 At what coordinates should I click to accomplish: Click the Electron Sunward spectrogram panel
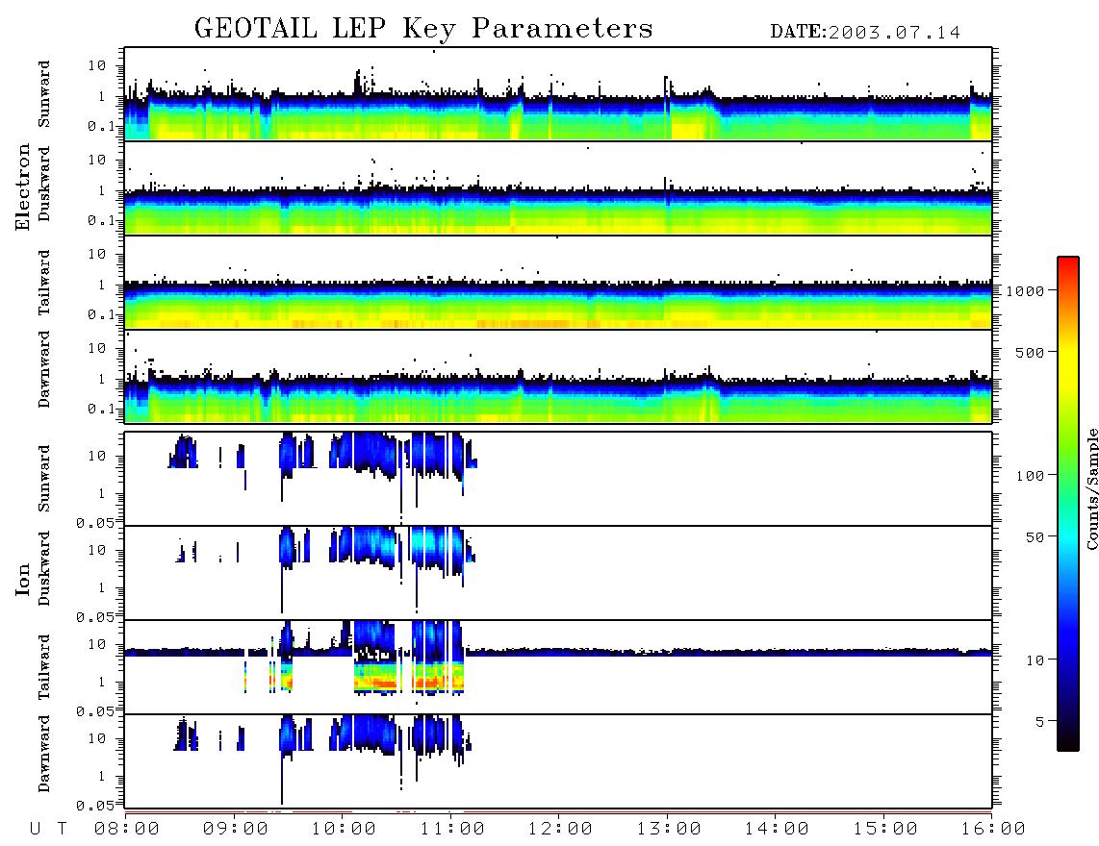[x=558, y=94]
